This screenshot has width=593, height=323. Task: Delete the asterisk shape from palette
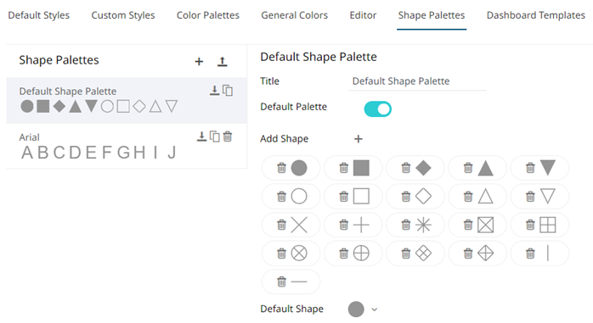click(406, 225)
